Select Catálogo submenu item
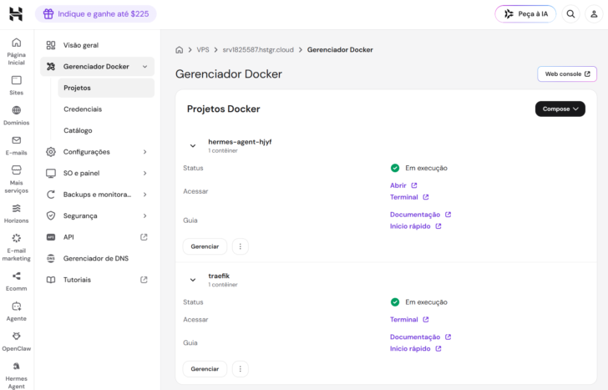608x390 pixels. coord(106,130)
